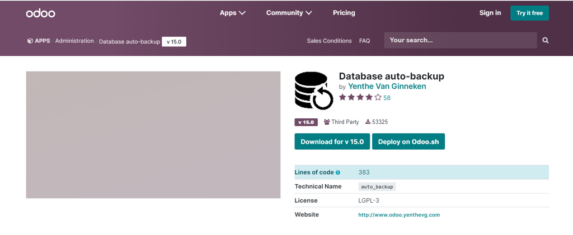573x235 pixels.
Task: Open the Sign in link
Action: 490,13
